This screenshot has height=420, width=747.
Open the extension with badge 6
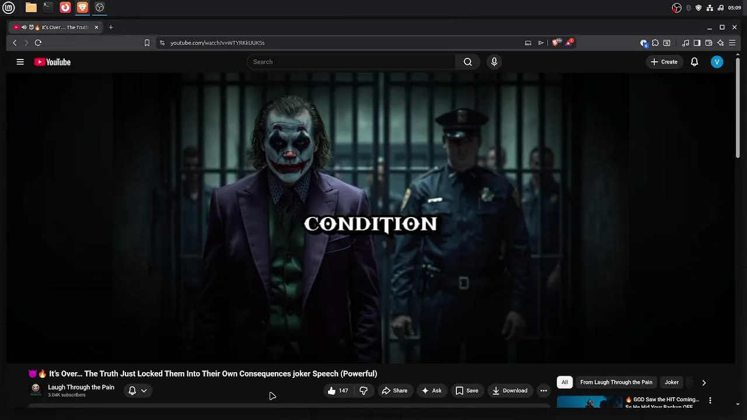(x=644, y=43)
